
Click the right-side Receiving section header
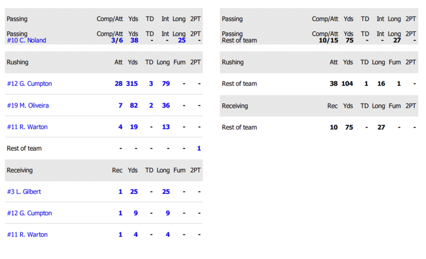[x=235, y=106]
